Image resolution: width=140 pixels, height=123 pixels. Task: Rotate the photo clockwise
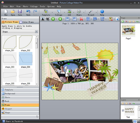[67, 19]
